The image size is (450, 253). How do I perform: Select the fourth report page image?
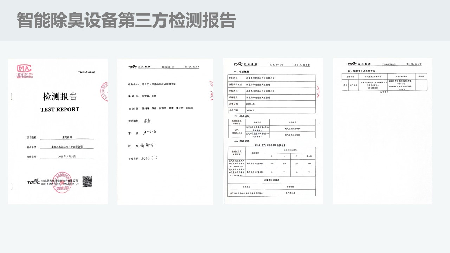tap(383, 131)
